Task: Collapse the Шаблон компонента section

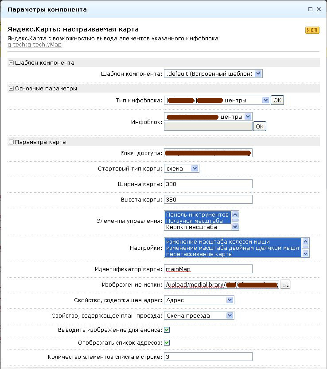Action: [11, 63]
